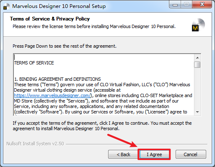Click the license scrollbar up arrow

197,58
